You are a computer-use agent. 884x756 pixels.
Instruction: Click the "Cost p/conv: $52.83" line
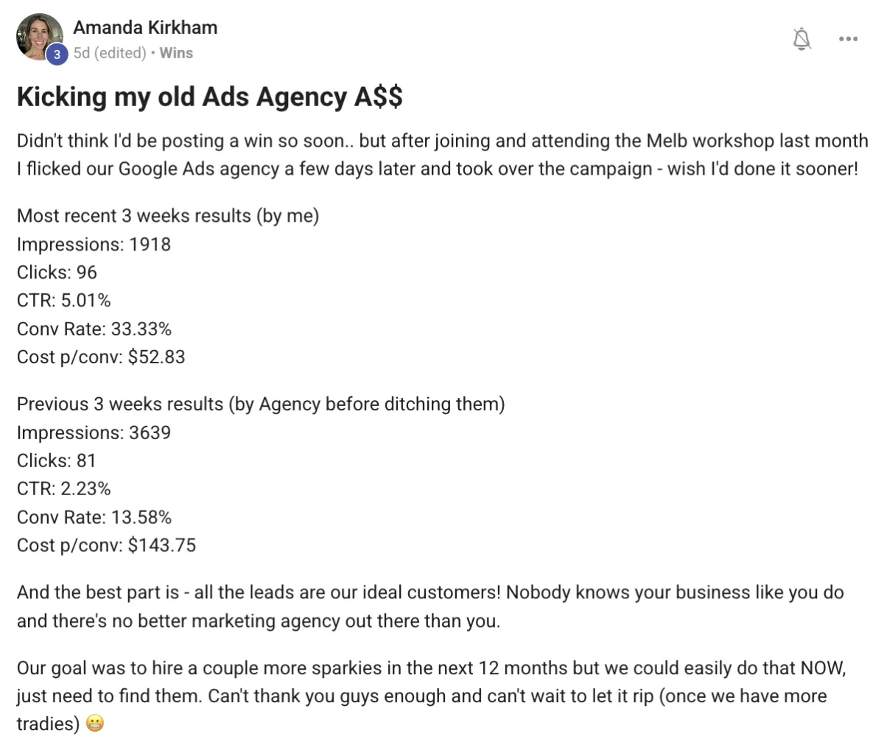tap(101, 357)
